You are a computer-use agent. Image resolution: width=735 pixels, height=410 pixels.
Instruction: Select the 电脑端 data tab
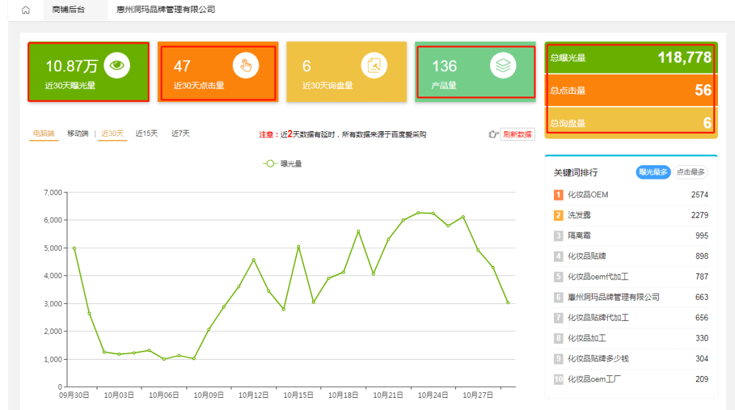(x=44, y=134)
